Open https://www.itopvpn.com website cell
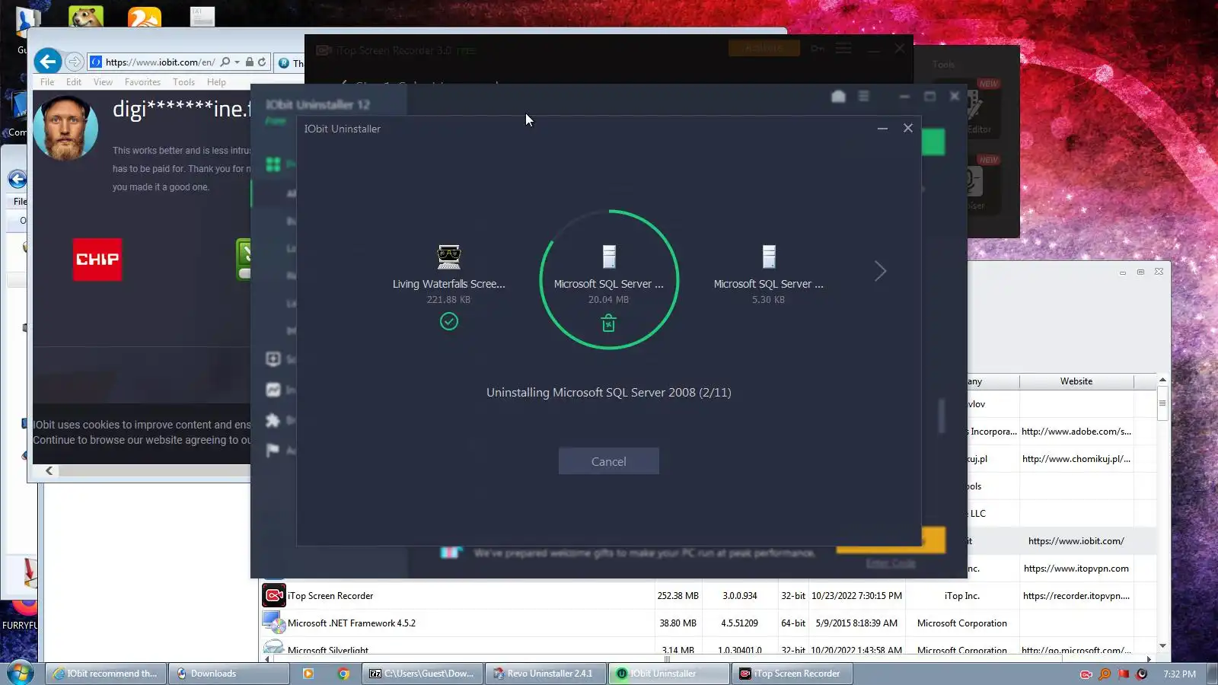Viewport: 1218px width, 685px height. (x=1076, y=569)
